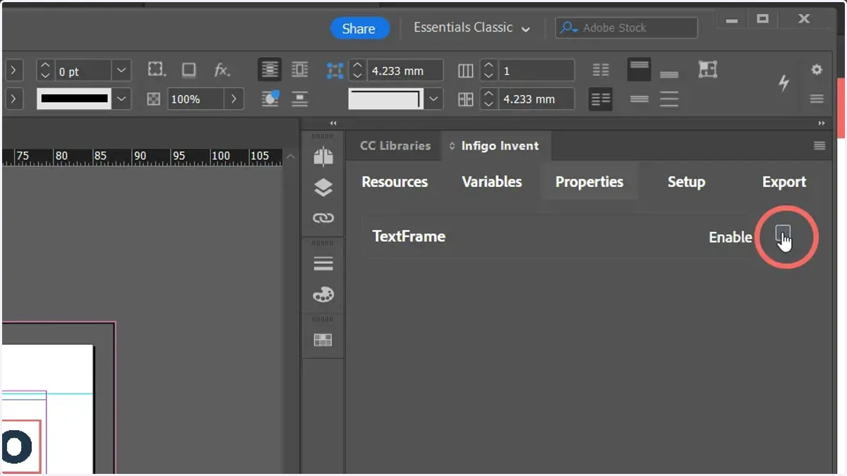Viewport: 847px width, 476px height.
Task: Click the Enable label
Action: click(x=731, y=238)
